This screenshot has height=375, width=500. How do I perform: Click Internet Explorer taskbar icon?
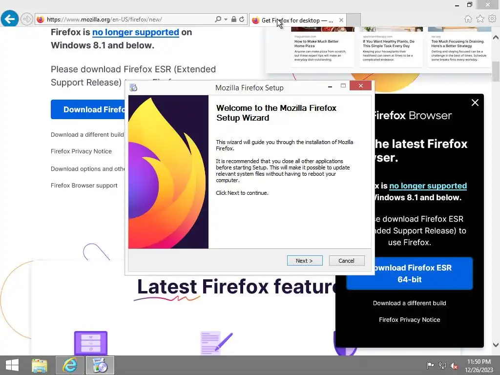coord(70,365)
